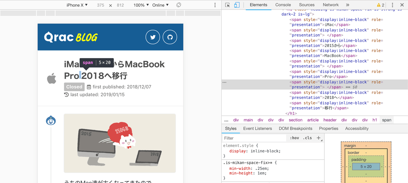Switch to the Console tab
Image resolution: width=408 pixels, height=183 pixels.
(283, 5)
